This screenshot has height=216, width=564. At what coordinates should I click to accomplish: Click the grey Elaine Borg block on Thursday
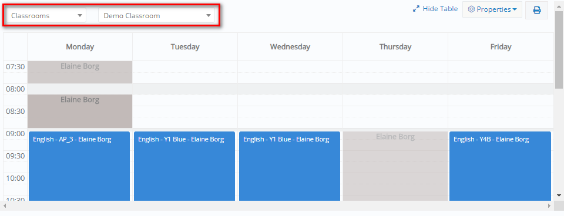pos(395,166)
